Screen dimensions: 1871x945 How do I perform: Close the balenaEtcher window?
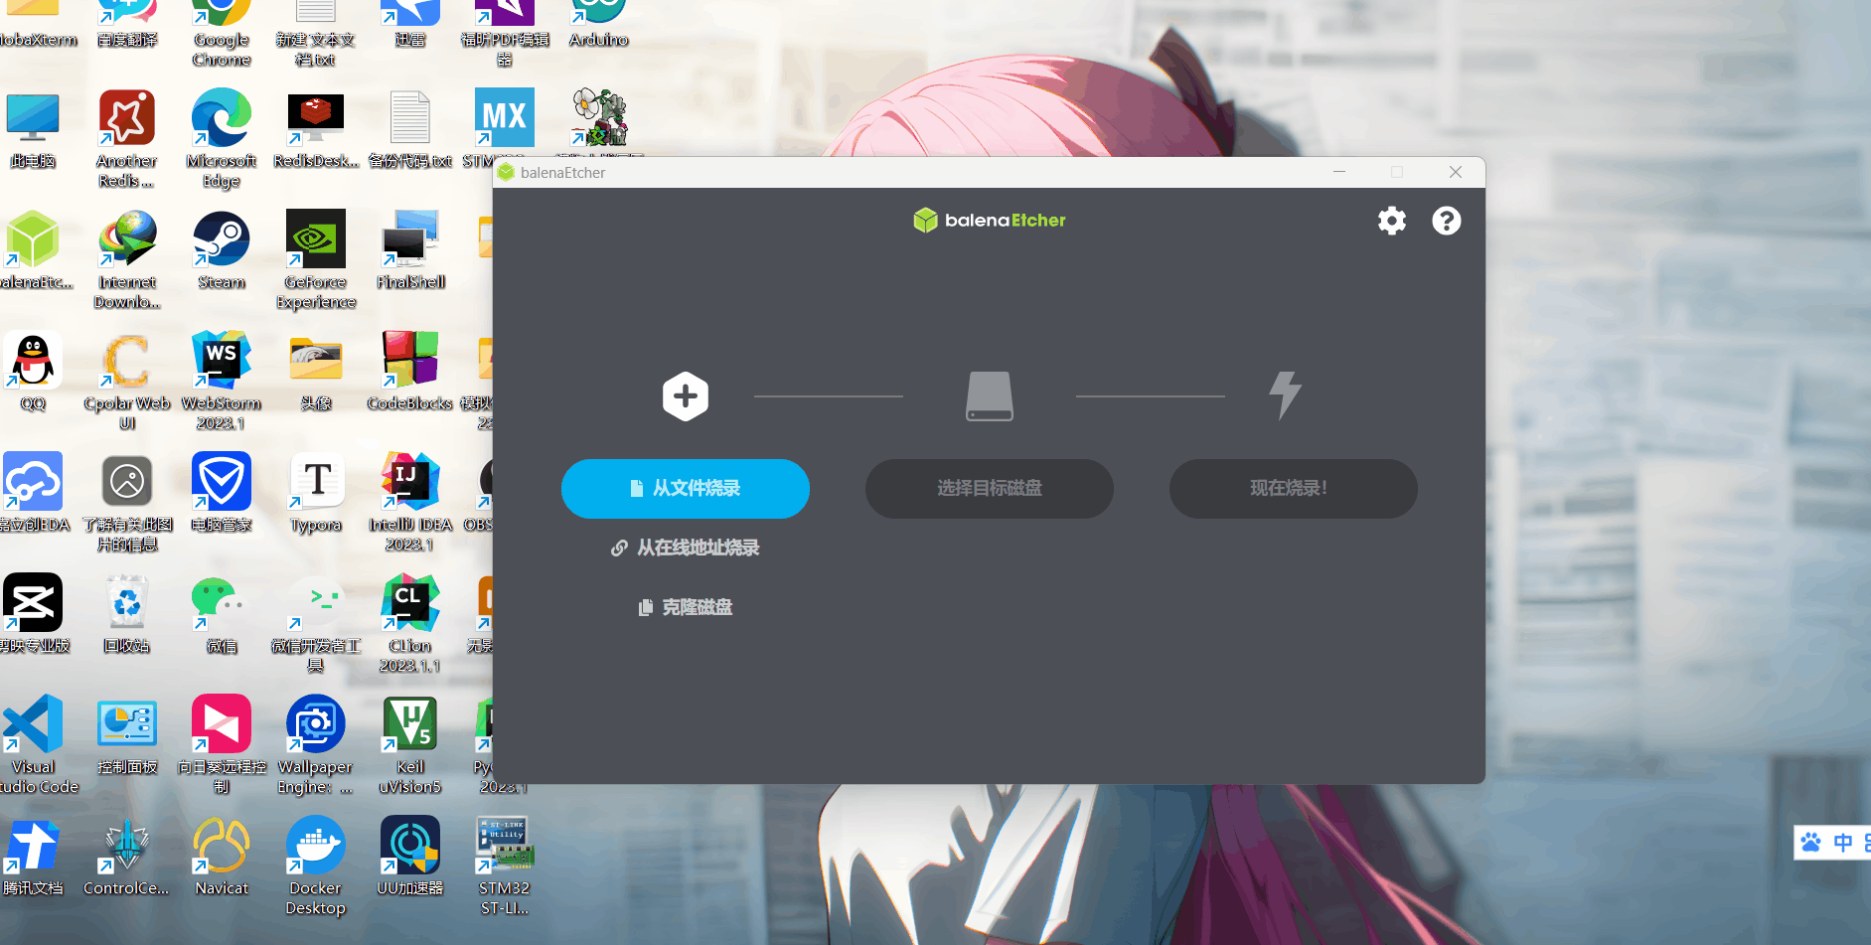(x=1456, y=172)
